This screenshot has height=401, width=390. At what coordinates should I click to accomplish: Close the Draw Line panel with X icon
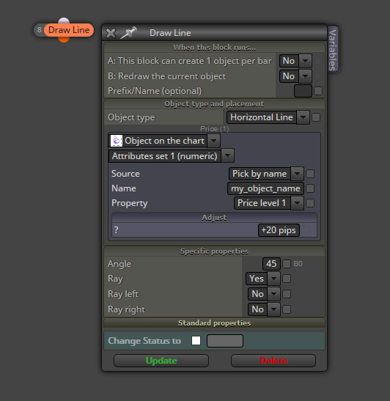pos(111,33)
